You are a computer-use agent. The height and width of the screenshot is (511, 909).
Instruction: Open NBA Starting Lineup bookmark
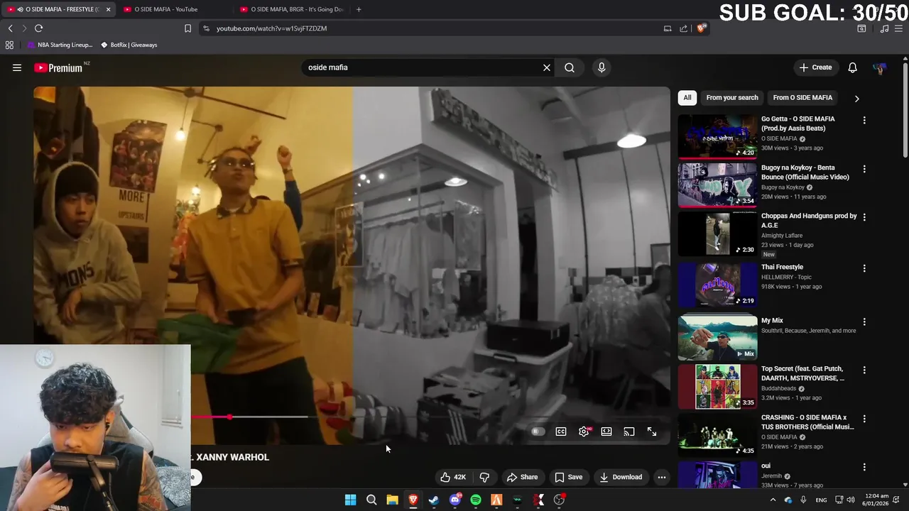point(60,45)
